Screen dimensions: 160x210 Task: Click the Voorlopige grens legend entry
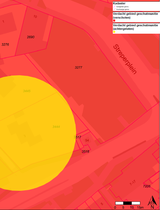(x=123, y=9)
